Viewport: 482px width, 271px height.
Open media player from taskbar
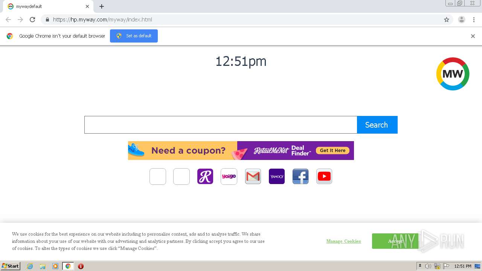[55, 266]
